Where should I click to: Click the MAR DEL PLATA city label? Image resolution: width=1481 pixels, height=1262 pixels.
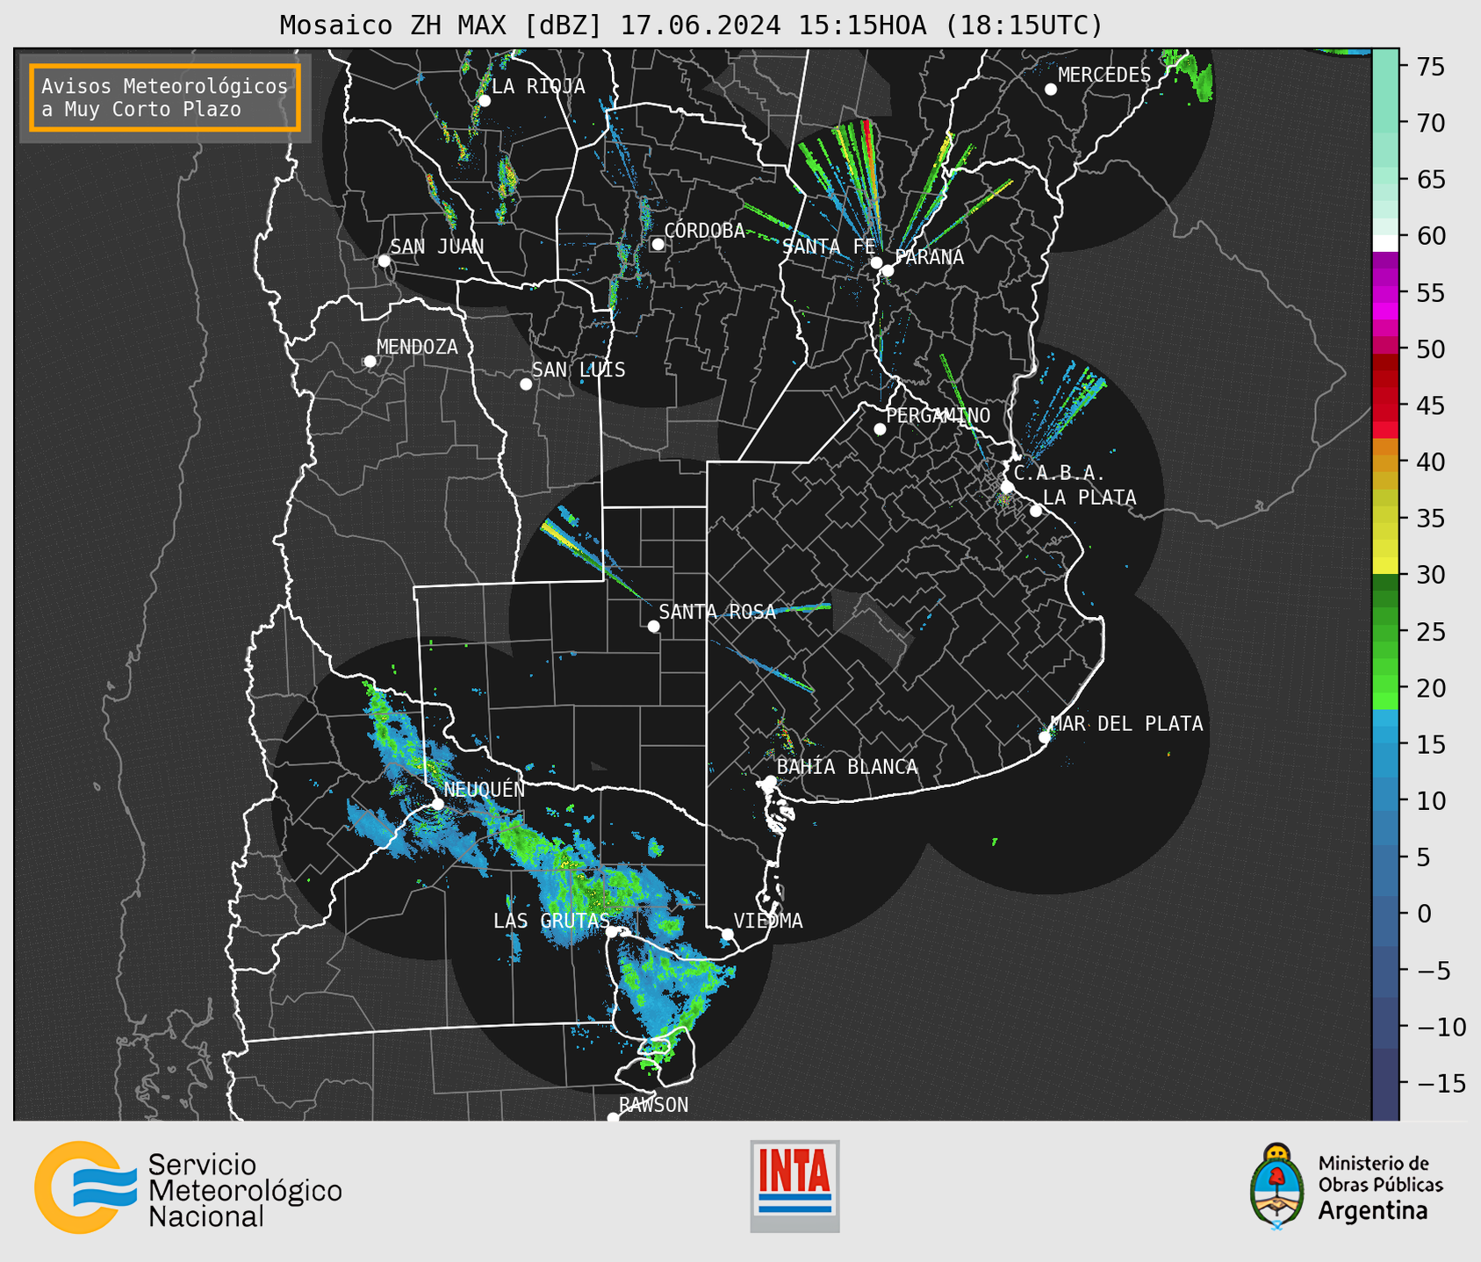click(x=1126, y=724)
